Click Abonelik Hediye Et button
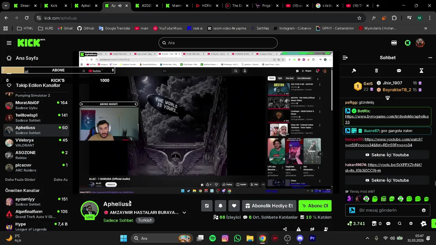Viewport: 436px width, 245px height. pos(269,206)
